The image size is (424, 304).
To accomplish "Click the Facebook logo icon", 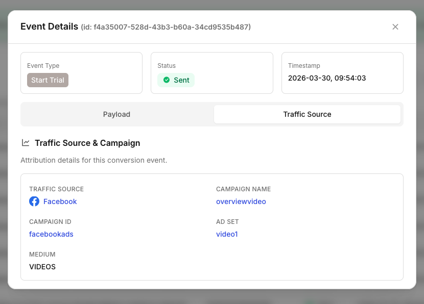I will coord(34,201).
